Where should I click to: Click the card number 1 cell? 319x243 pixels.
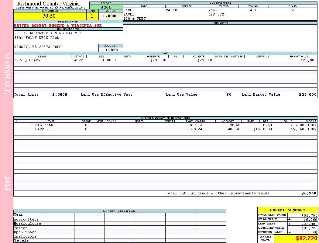coord(92,16)
